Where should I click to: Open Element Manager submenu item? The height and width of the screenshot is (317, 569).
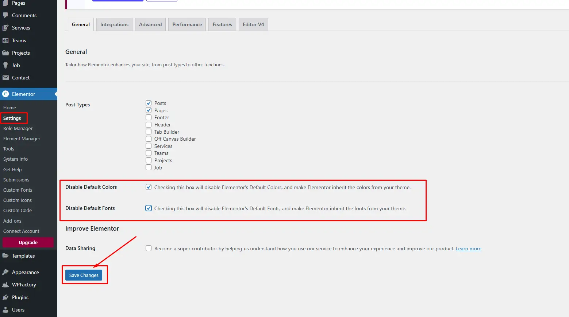tap(22, 138)
